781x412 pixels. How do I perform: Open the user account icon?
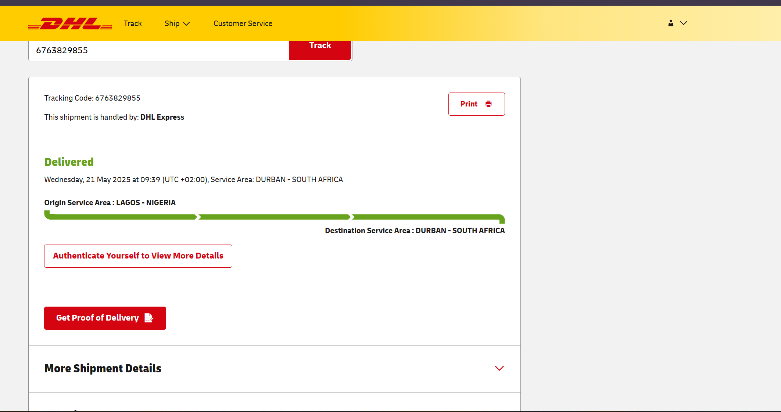click(671, 23)
